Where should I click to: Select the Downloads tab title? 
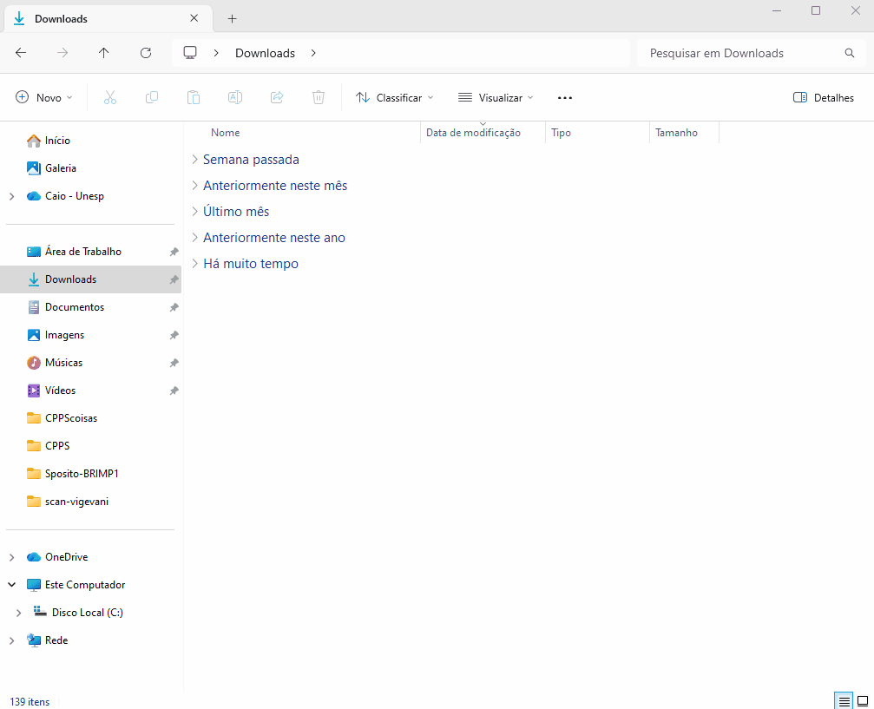pos(61,19)
